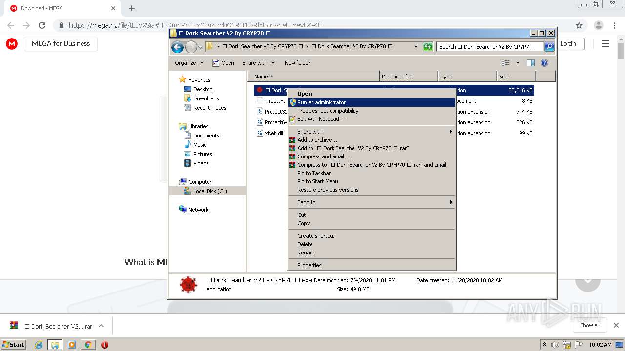The height and width of the screenshot is (351, 625).
Task: Open MEGA for Business link
Action: 61,43
